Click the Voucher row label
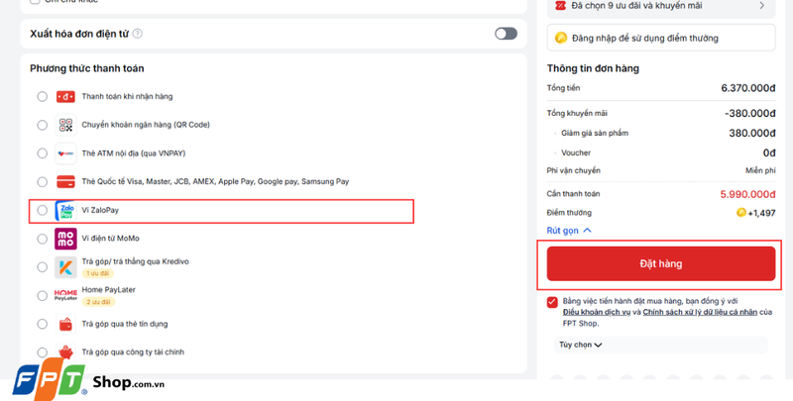This screenshot has height=401, width=793. pos(576,152)
